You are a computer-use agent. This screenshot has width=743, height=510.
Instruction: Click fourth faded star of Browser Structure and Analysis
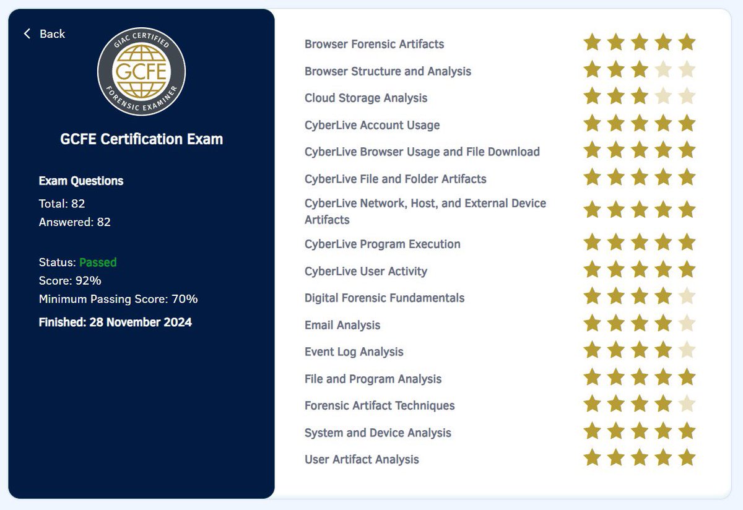[663, 69]
